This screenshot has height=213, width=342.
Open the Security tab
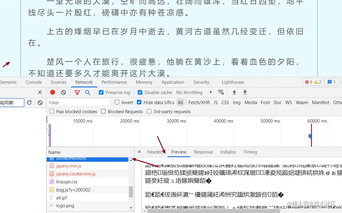pyautogui.click(x=201, y=82)
